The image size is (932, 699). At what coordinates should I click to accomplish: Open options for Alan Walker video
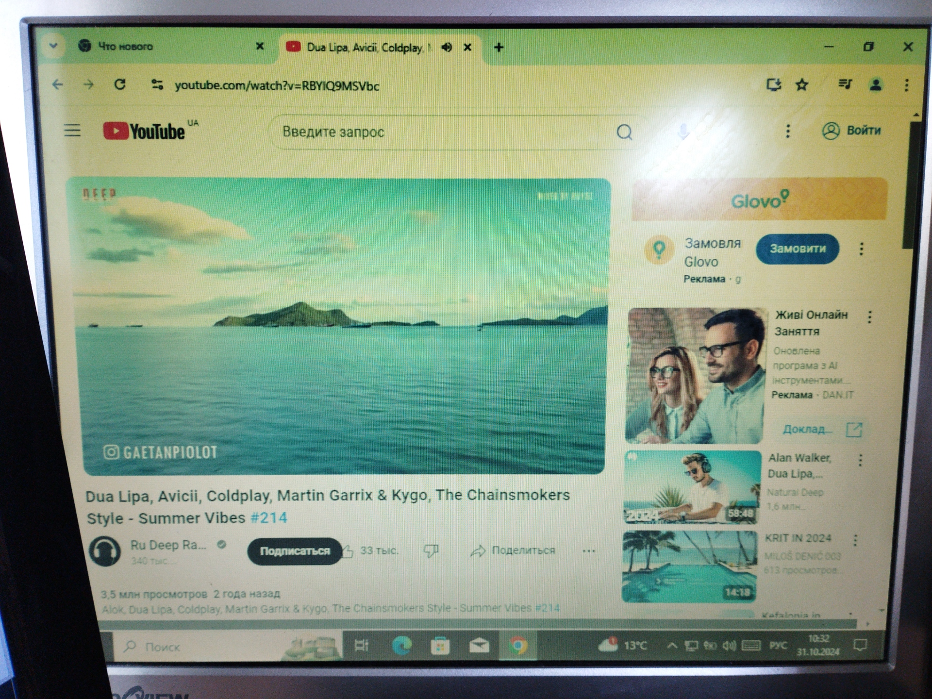pos(860,460)
